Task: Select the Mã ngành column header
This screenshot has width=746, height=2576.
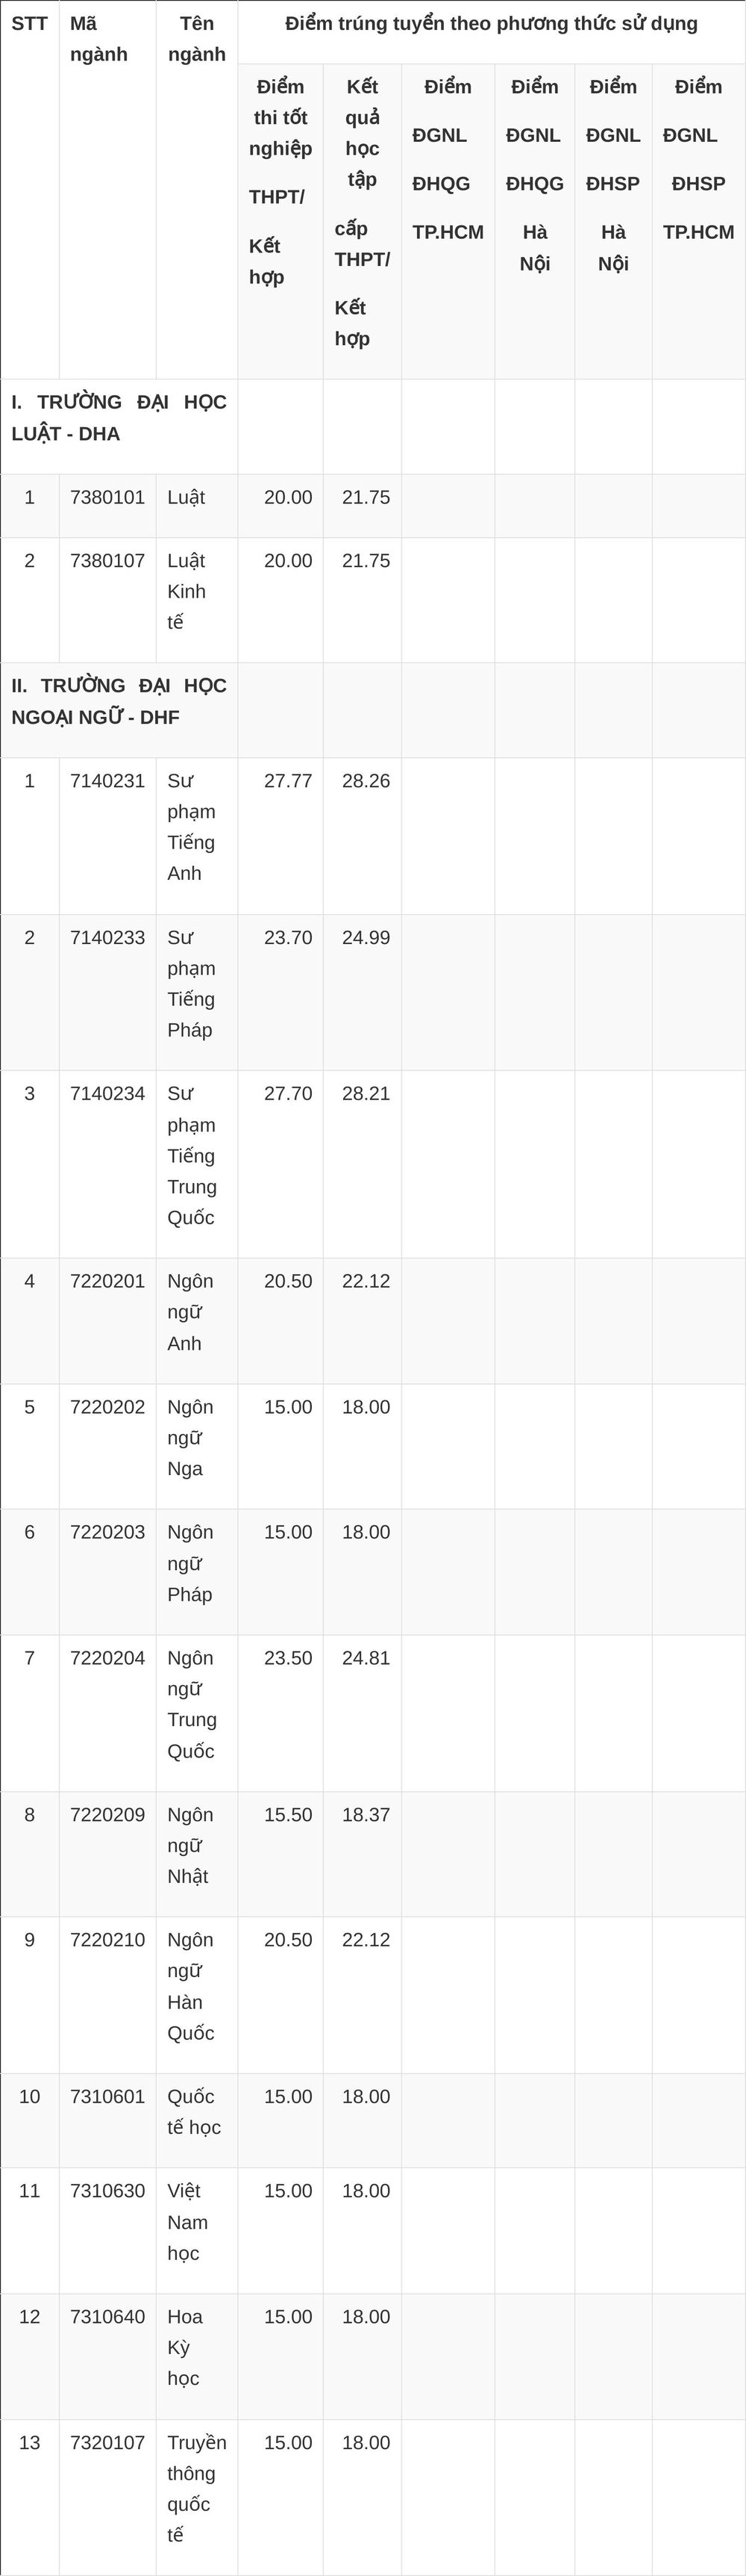Action: click(99, 39)
